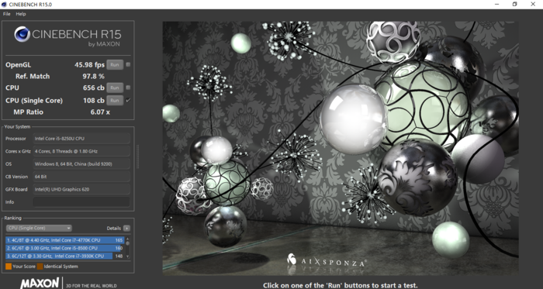Open the File menu
Image resolution: width=543 pixels, height=289 pixels.
6,14
